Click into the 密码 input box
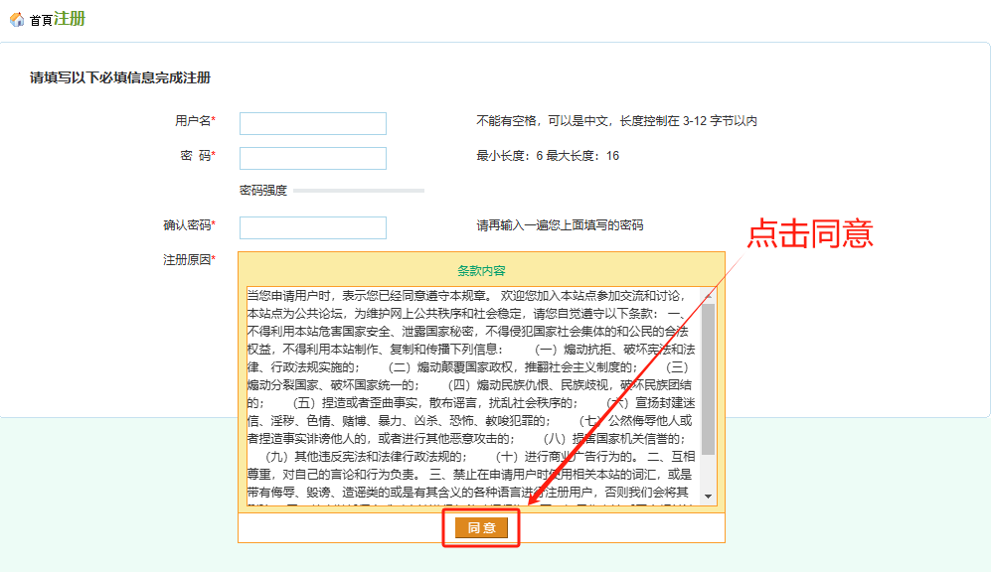991x572 pixels. pyautogui.click(x=312, y=158)
